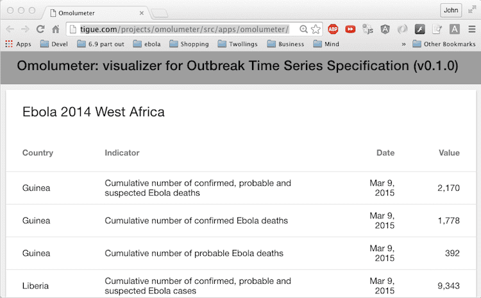Sort table by the Country column header

(x=38, y=153)
